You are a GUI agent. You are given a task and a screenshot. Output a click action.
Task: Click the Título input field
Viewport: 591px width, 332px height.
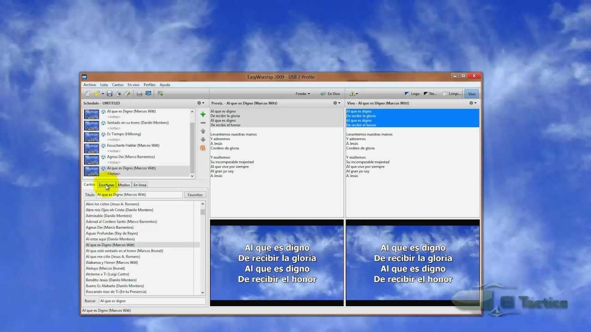[x=139, y=195]
